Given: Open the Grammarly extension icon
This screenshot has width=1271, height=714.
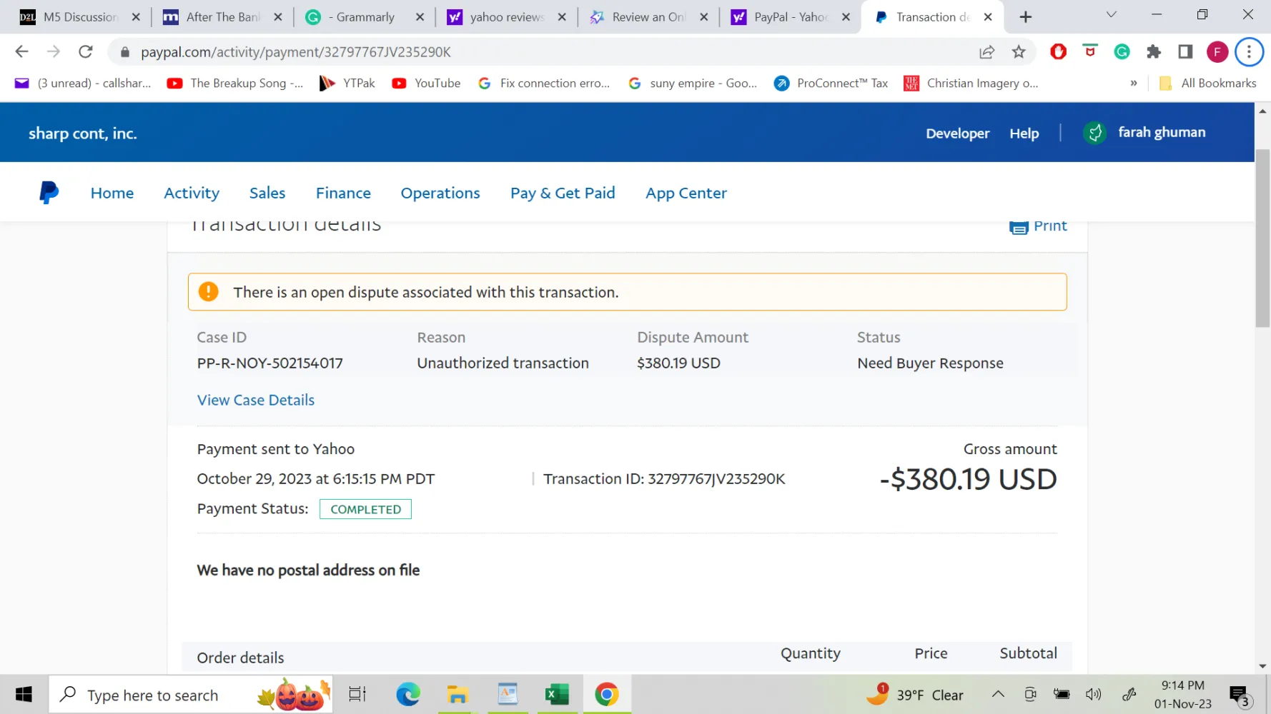Looking at the screenshot, I should pos(1122,51).
